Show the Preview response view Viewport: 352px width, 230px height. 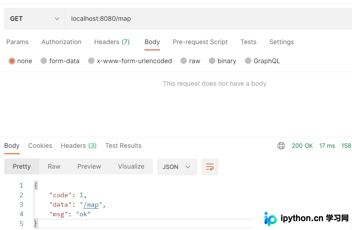click(x=89, y=167)
